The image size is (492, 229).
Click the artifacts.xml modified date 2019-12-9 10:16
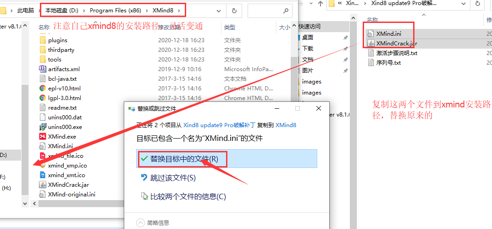pos(179,69)
